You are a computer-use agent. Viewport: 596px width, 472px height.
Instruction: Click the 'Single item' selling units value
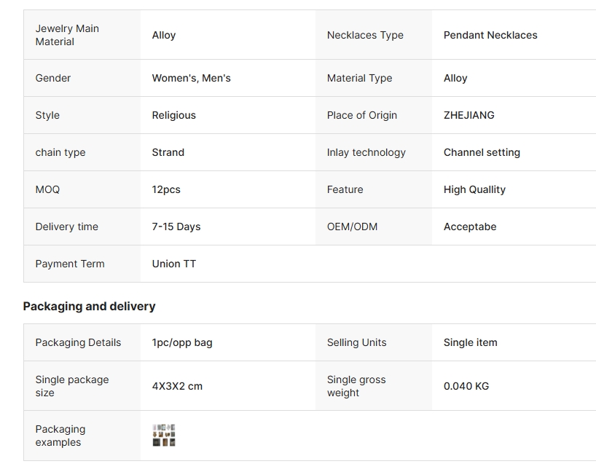(x=470, y=342)
